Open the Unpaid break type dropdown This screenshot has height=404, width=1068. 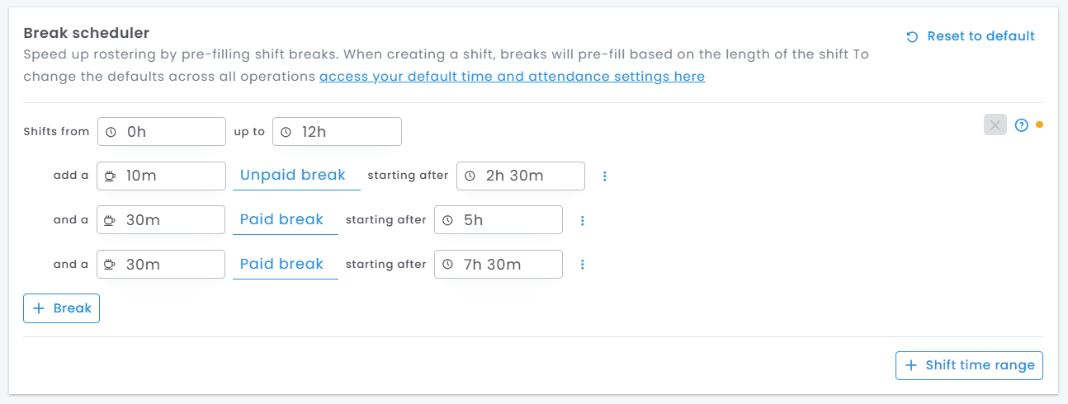pos(296,176)
